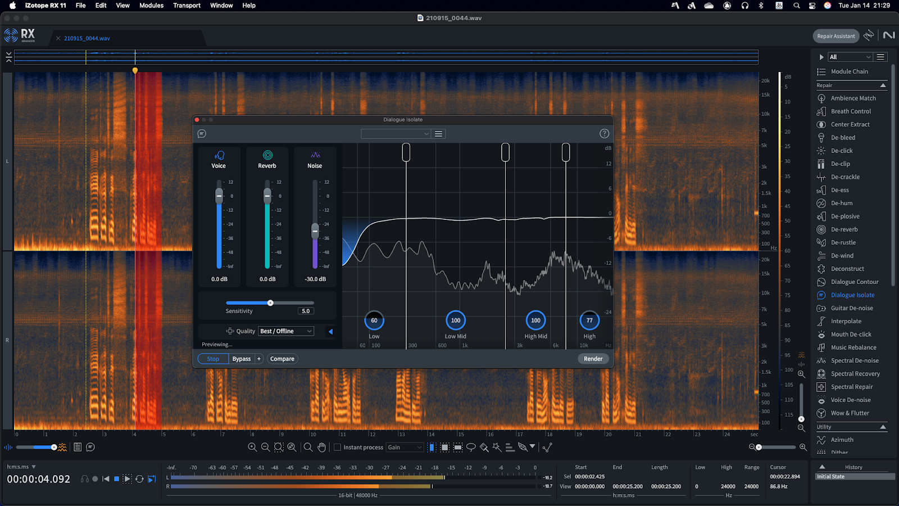The image size is (899, 506).
Task: Open the Guitar De-noise module
Action: point(852,308)
